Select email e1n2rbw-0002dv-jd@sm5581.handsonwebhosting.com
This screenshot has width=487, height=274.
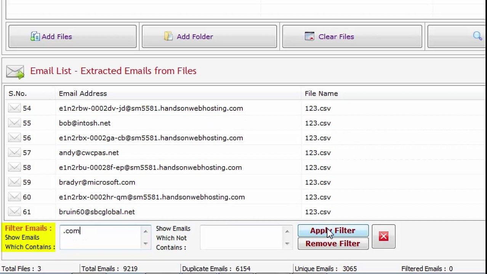tap(151, 108)
